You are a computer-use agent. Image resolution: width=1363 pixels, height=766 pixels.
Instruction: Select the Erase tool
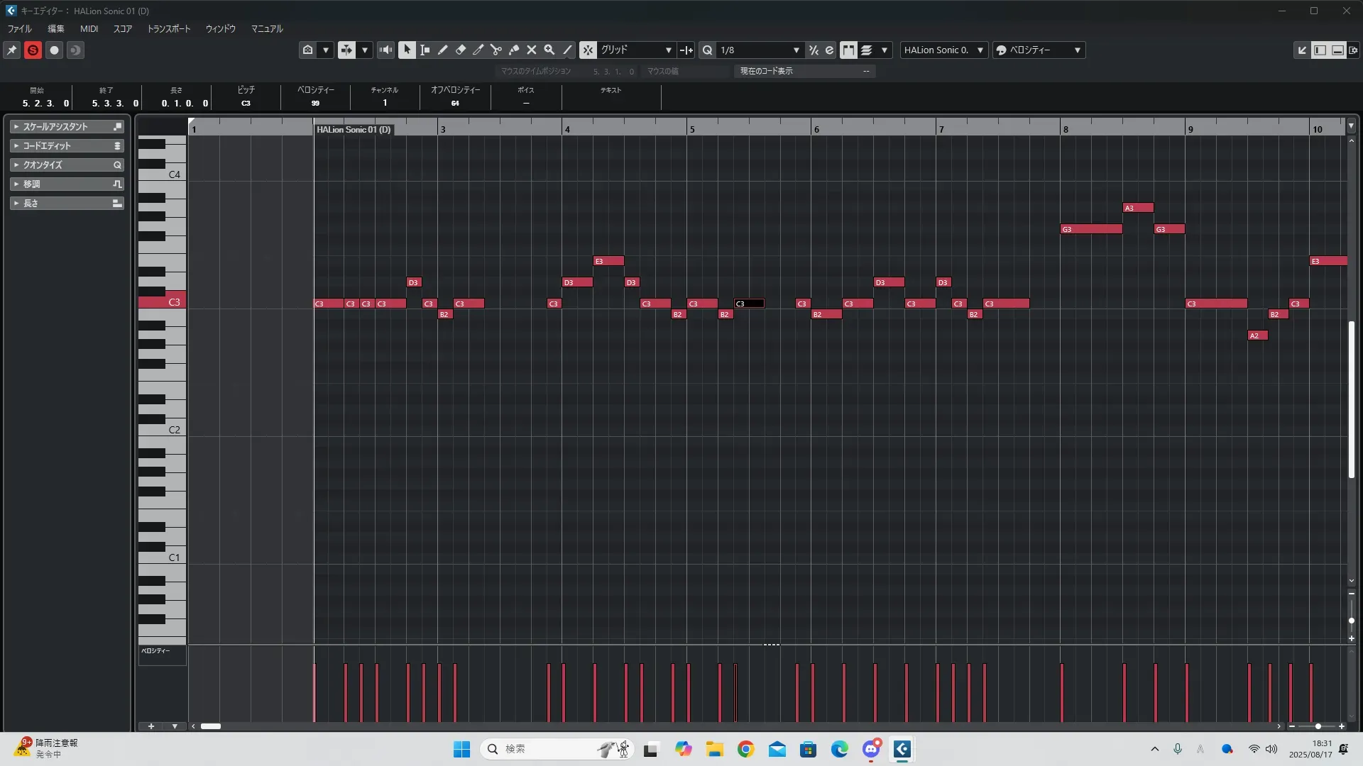point(461,50)
